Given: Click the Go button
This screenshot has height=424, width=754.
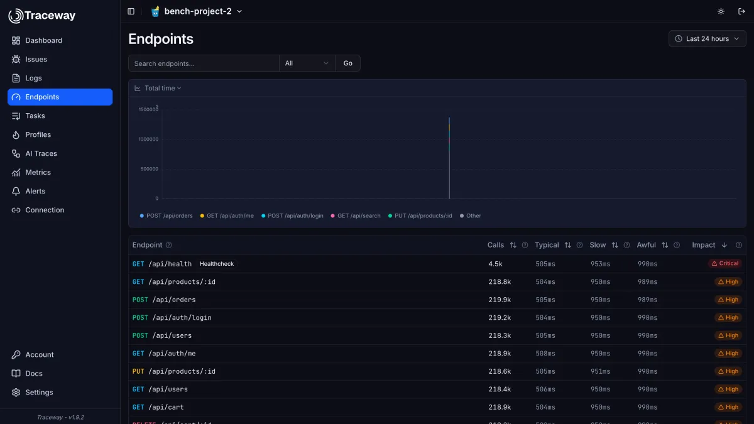Looking at the screenshot, I should pyautogui.click(x=348, y=63).
